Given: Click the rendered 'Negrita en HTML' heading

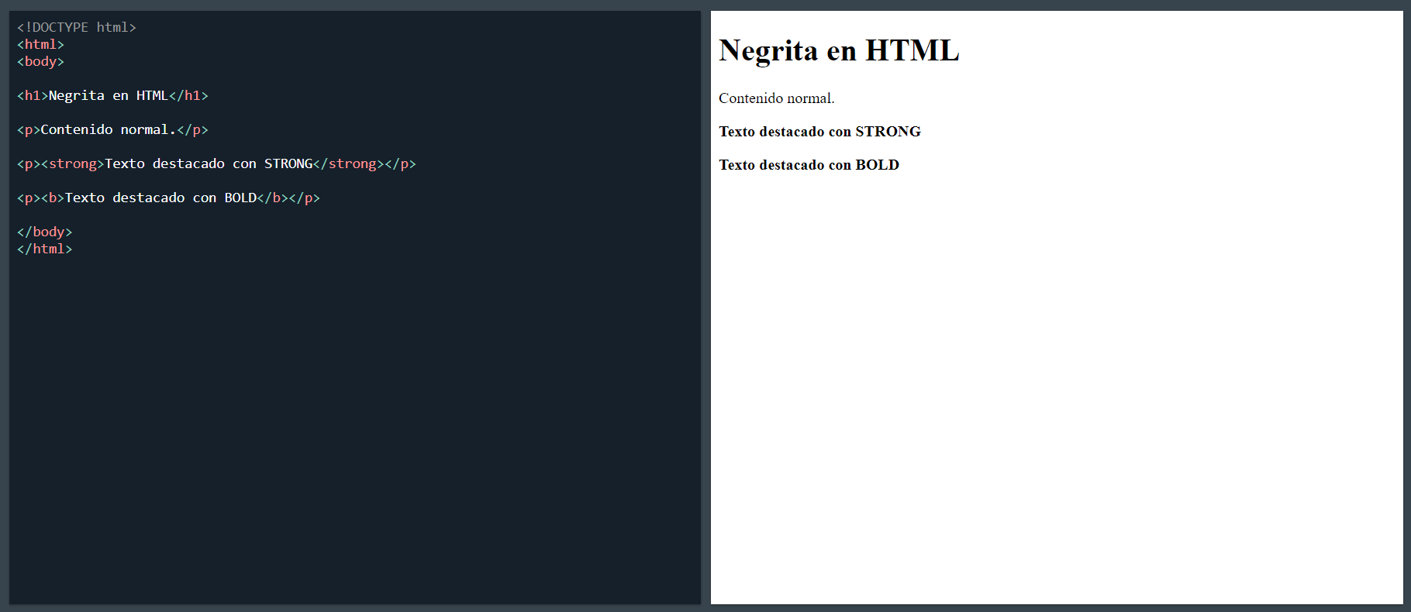Looking at the screenshot, I should pos(839,50).
